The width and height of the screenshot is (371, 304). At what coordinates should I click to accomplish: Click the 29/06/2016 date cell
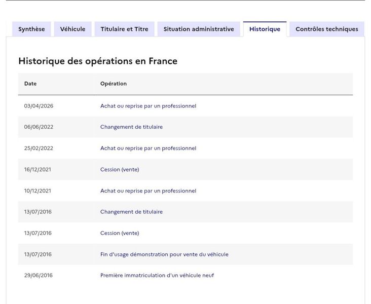38,276
